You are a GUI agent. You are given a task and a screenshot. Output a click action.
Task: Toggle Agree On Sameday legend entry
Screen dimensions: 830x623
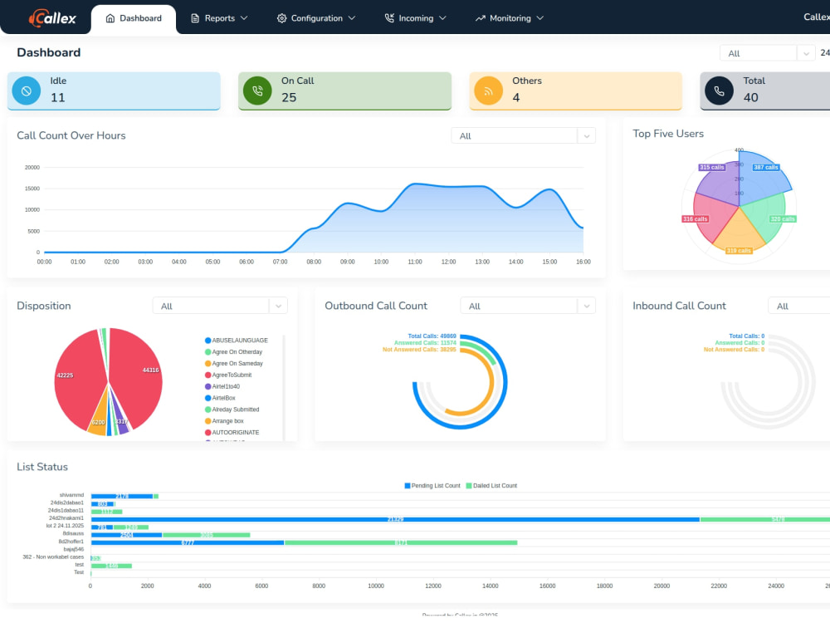234,364
